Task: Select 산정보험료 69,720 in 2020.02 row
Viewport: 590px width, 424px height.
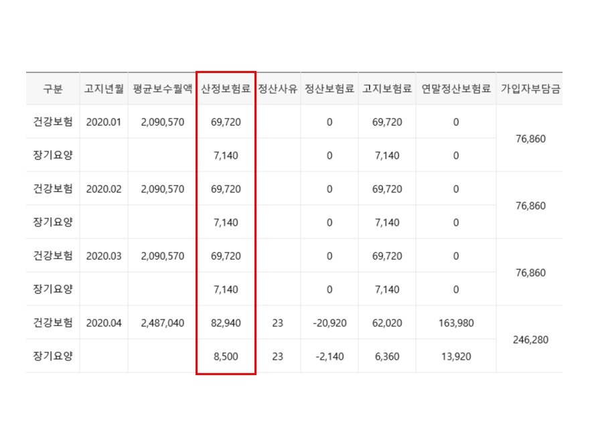Action: [226, 190]
